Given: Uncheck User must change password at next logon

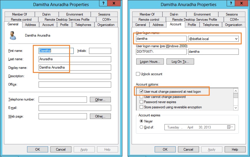Looking at the screenshot, I should [141, 92].
